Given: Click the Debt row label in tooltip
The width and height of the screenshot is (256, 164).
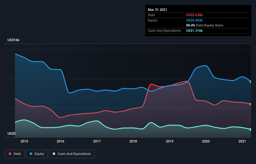Looking at the screenshot, I should pos(151,15).
